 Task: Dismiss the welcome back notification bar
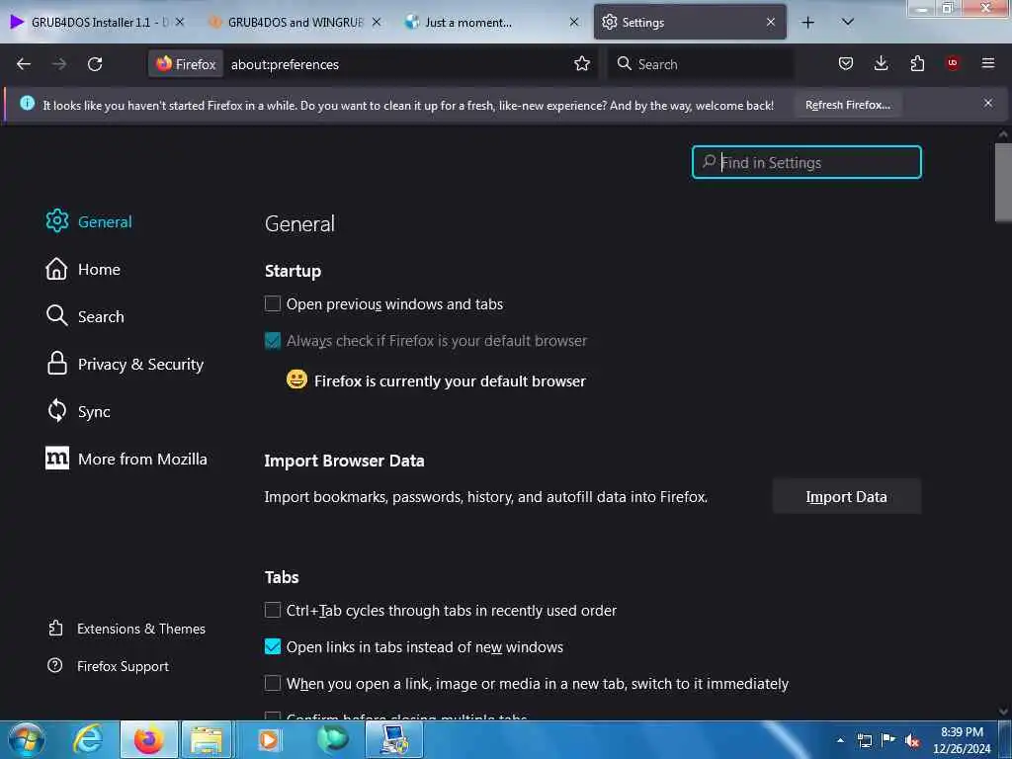click(x=987, y=103)
